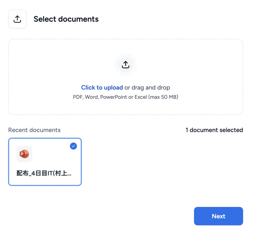
Task: Click the Recent documents label
Action: point(34,130)
